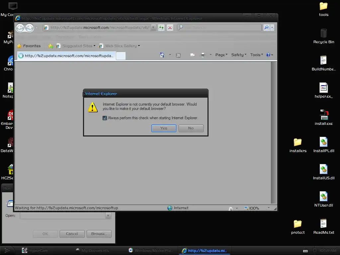Click the Home icon in command bar
Image resolution: width=340 pixels, height=255 pixels.
point(162,55)
